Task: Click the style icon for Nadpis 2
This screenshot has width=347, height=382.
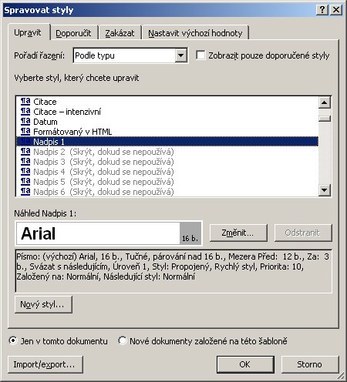Action: pyautogui.click(x=25, y=152)
